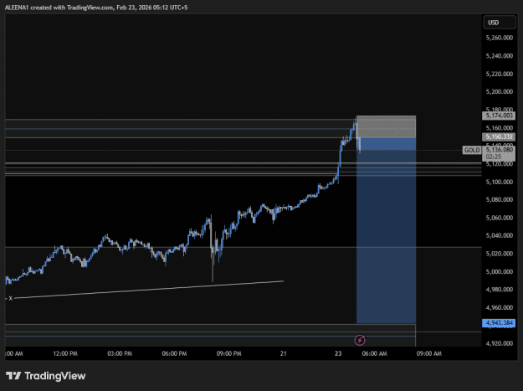Viewport: 523px width, 391px height.
Task: Open the USD currency selector
Action: pos(500,23)
